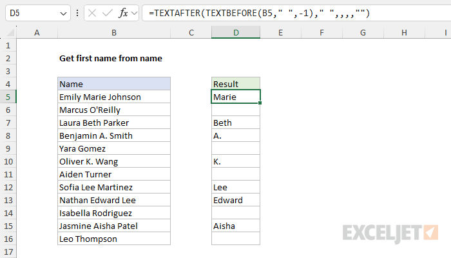Select row 16 header

coord(8,239)
